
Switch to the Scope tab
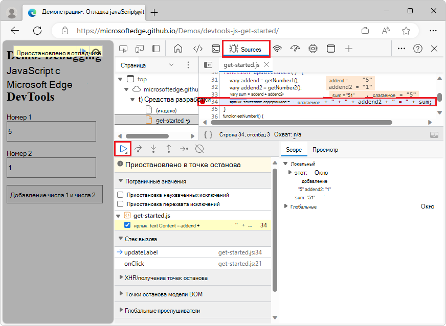pyautogui.click(x=294, y=150)
